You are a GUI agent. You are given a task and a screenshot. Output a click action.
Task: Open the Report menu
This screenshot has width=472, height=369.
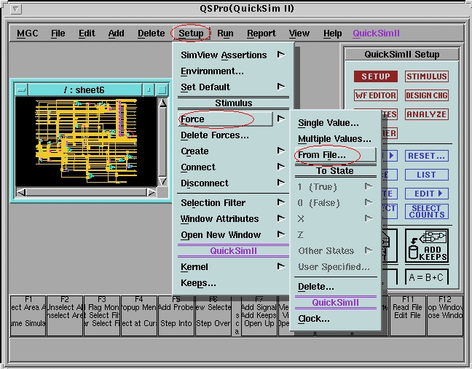pyautogui.click(x=261, y=33)
